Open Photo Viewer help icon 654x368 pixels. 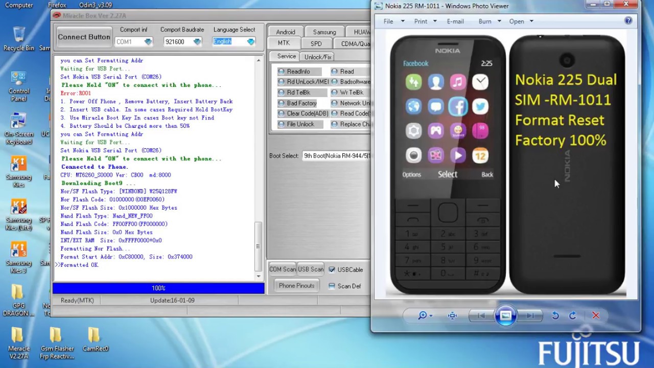[628, 21]
